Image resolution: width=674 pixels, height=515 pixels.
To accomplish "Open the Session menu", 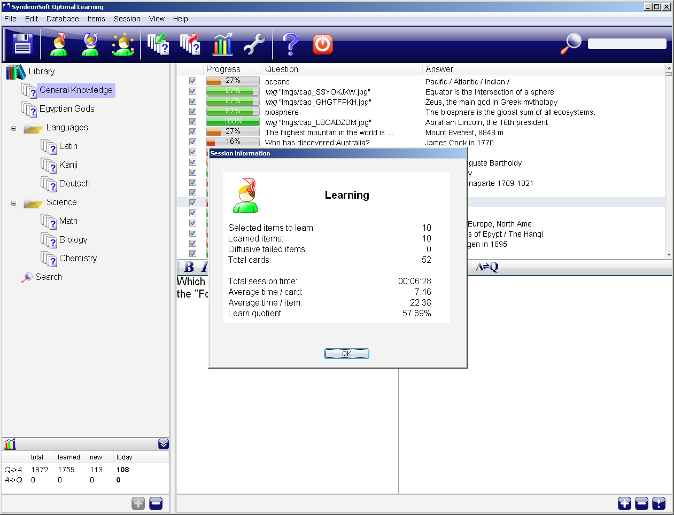I will [x=127, y=19].
